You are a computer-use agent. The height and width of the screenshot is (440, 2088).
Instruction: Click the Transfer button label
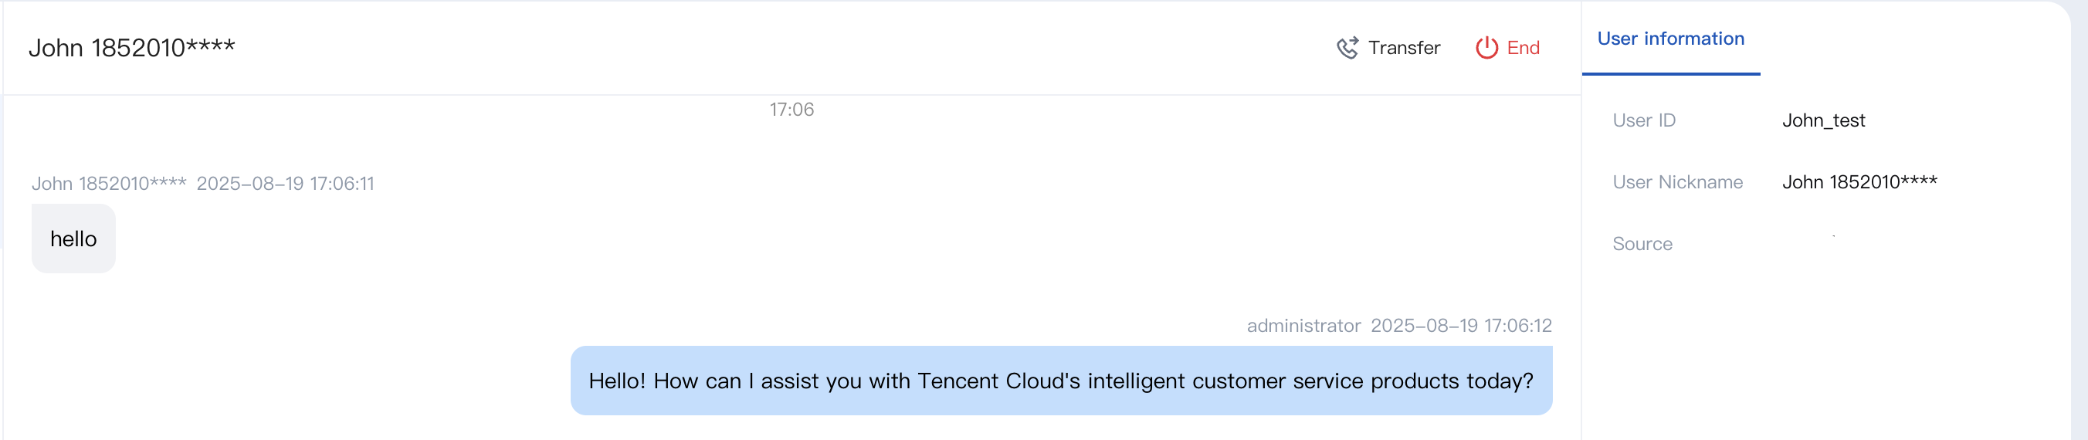click(x=1404, y=48)
